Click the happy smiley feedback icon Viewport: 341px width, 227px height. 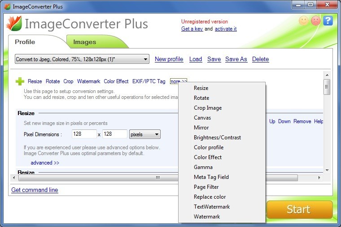[304, 21]
